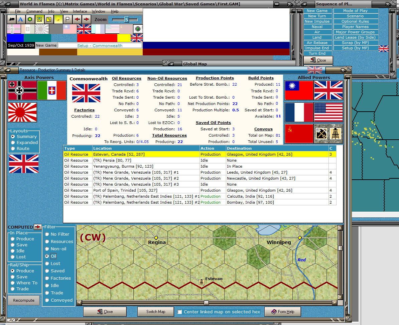Click the oil derrick icon in Allied Powers panel
Viewport: 399px width, 325px height.
(x=336, y=134)
